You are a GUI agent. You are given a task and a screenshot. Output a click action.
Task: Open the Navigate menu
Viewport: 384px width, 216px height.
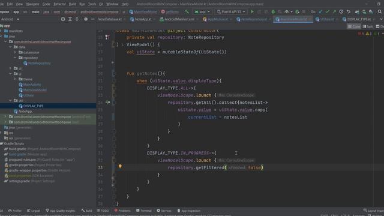tap(32, 4)
